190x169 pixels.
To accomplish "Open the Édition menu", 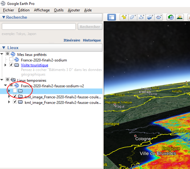I will click(24, 10).
